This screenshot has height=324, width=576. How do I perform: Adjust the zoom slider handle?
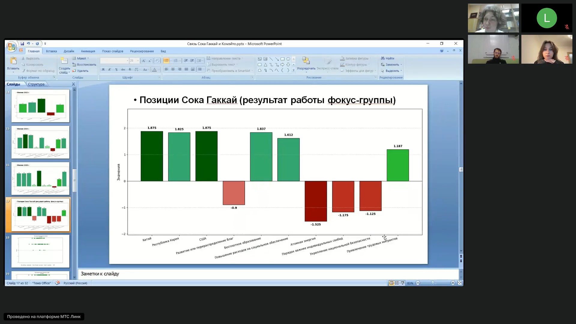coord(433,283)
